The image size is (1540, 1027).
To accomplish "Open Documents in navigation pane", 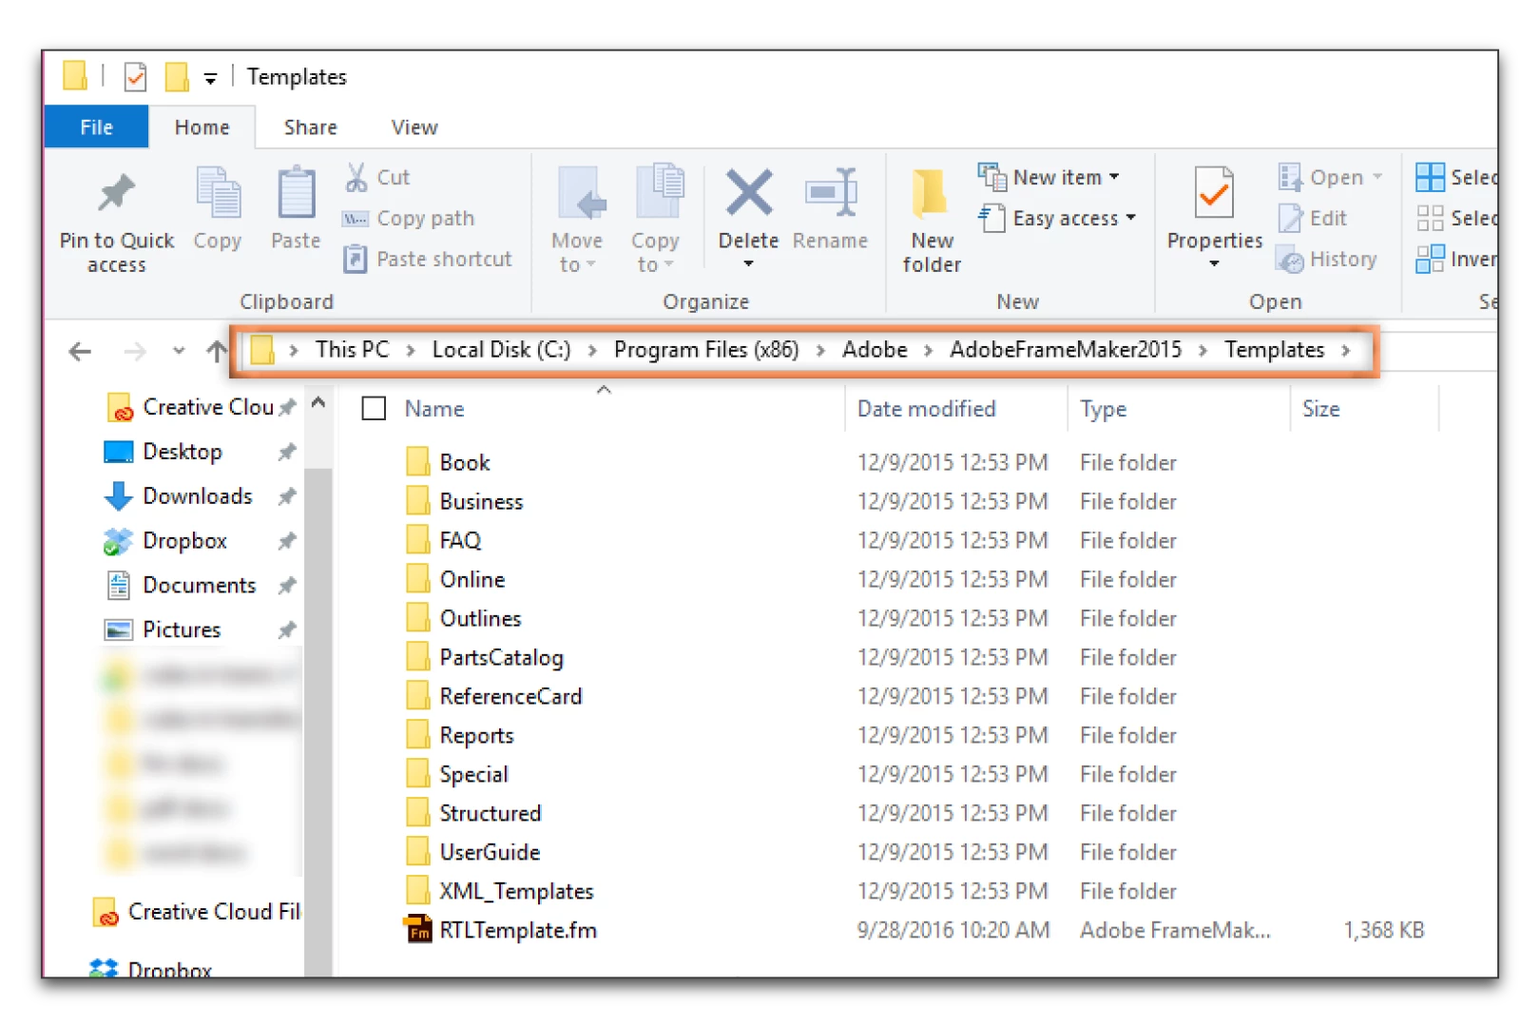I will pos(182,585).
